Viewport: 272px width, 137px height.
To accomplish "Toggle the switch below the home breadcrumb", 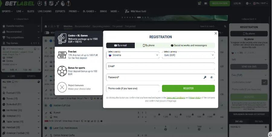I will click(x=47, y=33).
